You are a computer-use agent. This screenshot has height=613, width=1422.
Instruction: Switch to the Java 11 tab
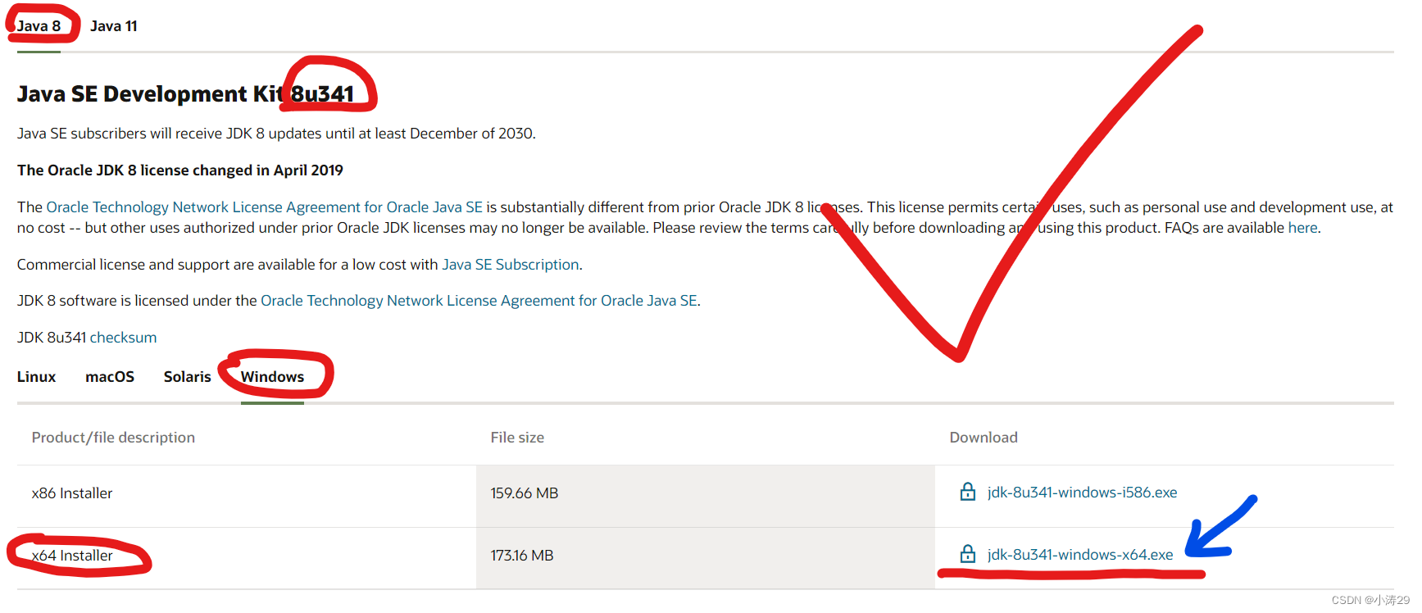pyautogui.click(x=114, y=26)
